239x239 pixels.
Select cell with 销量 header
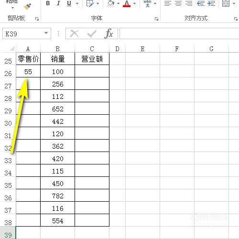coord(57,59)
